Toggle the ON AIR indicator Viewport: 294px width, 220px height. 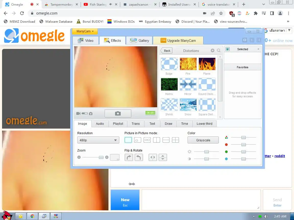click(x=150, y=113)
